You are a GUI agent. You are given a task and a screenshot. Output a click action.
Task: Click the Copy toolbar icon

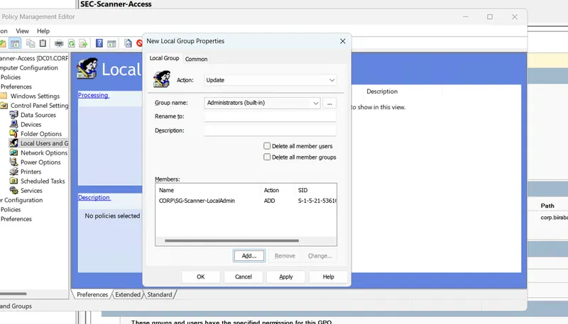click(31, 43)
